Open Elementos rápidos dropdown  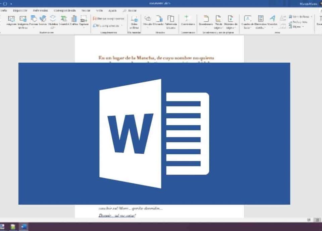[x=260, y=22]
